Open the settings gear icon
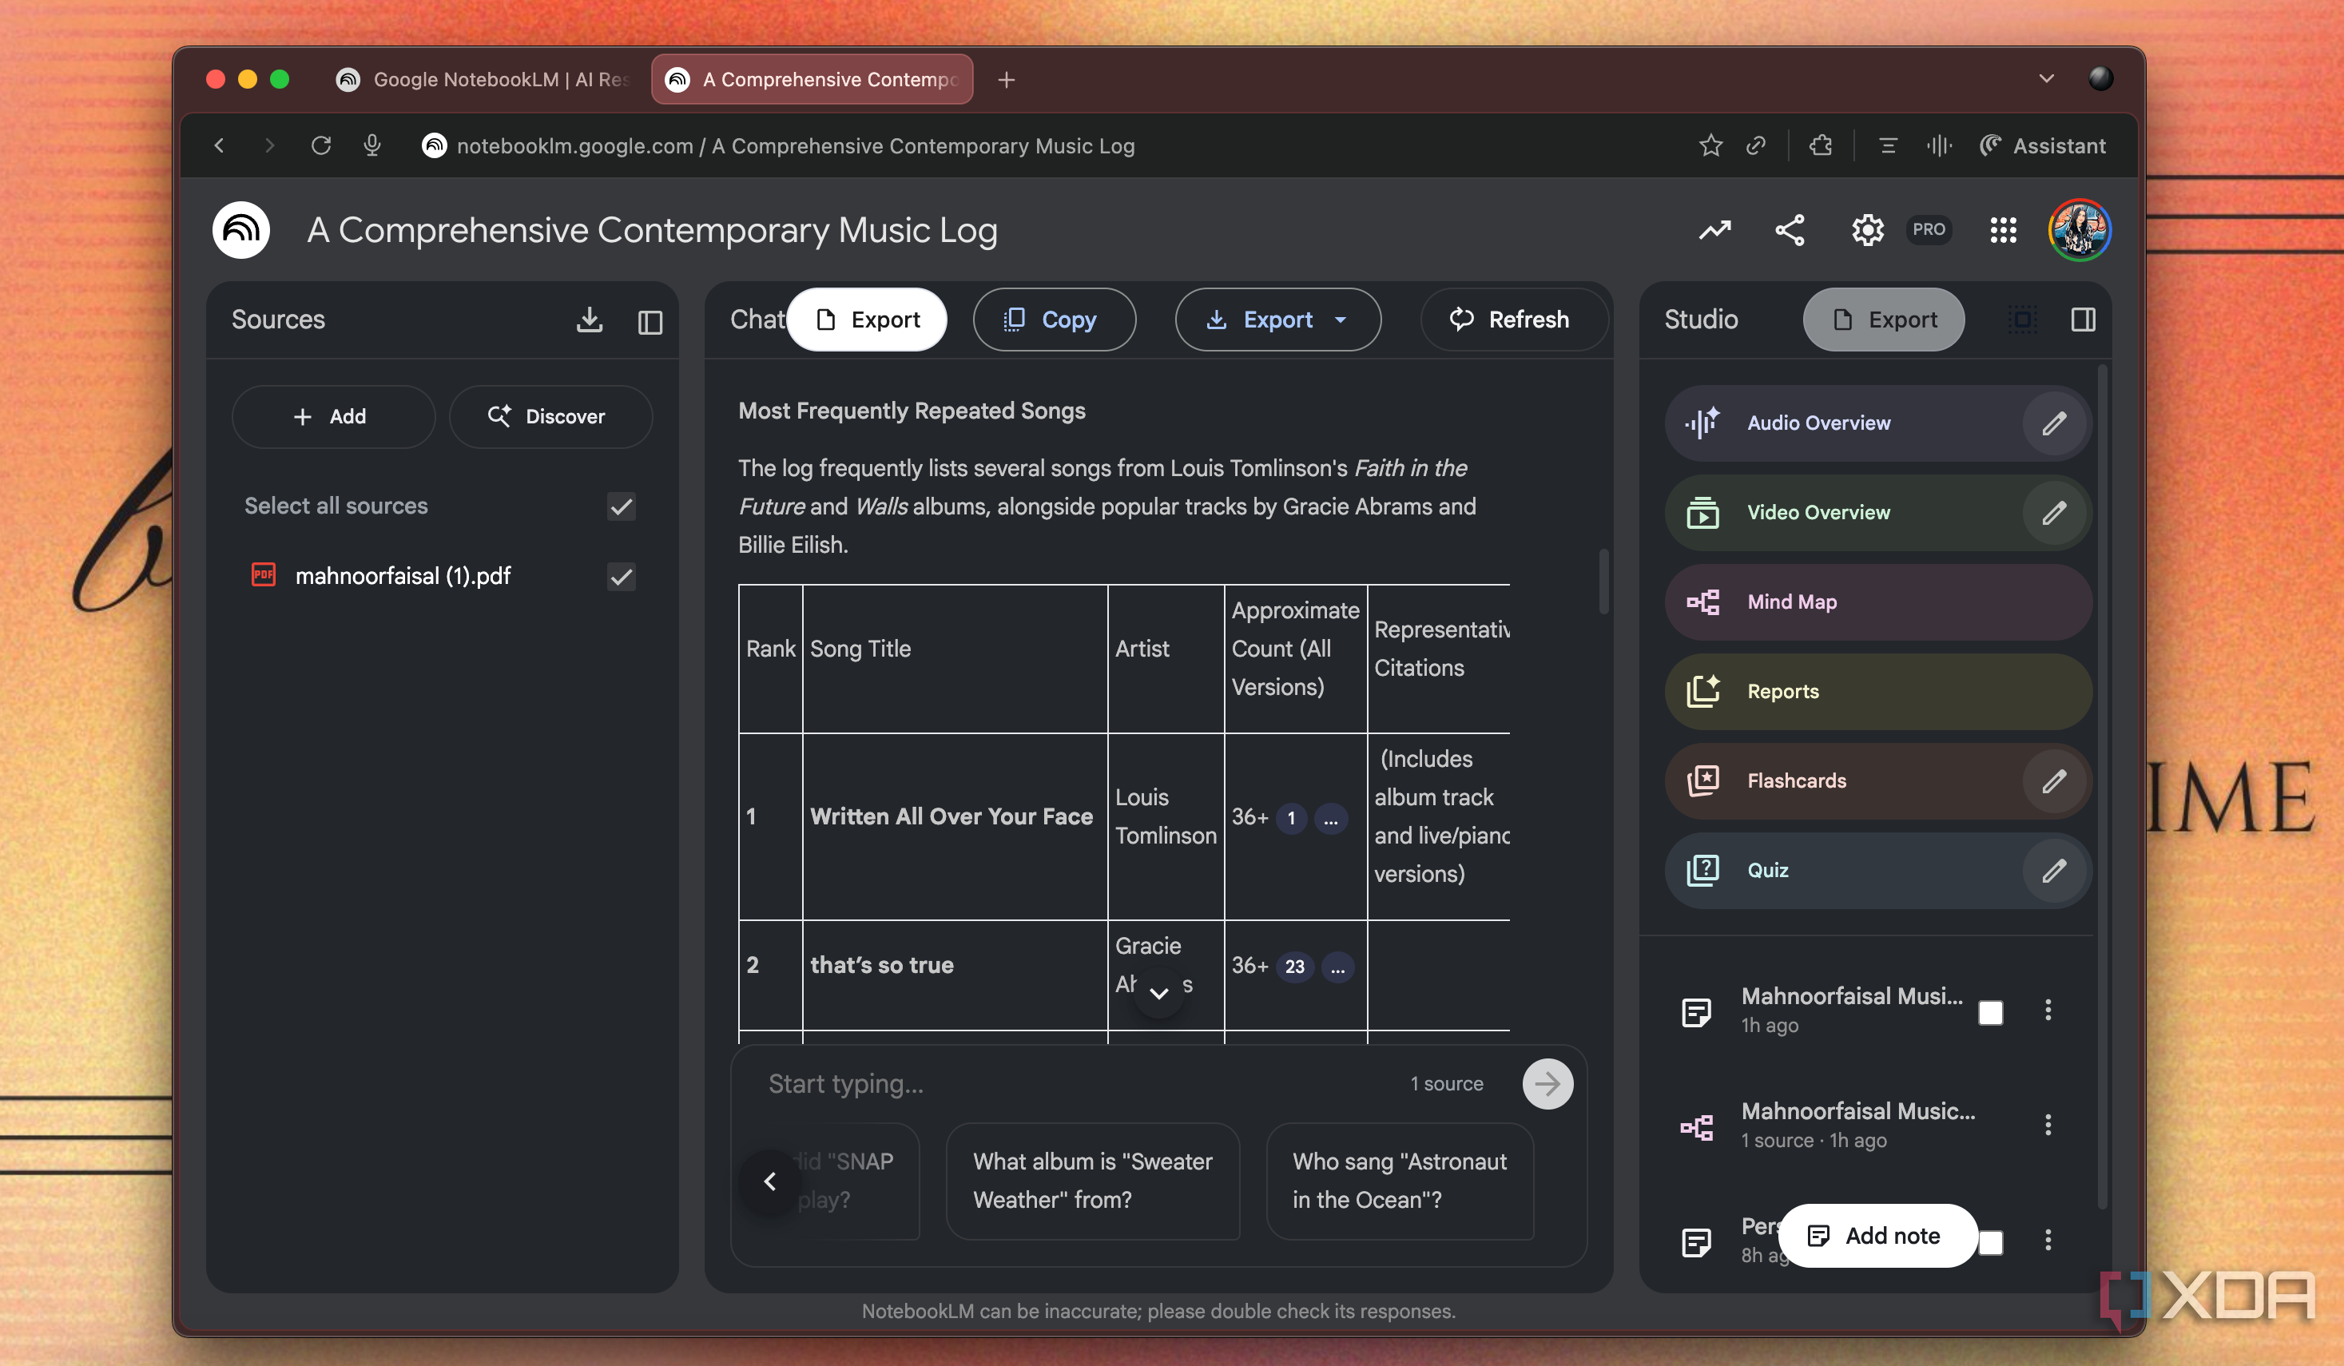This screenshot has width=2344, height=1366. coord(1866,230)
